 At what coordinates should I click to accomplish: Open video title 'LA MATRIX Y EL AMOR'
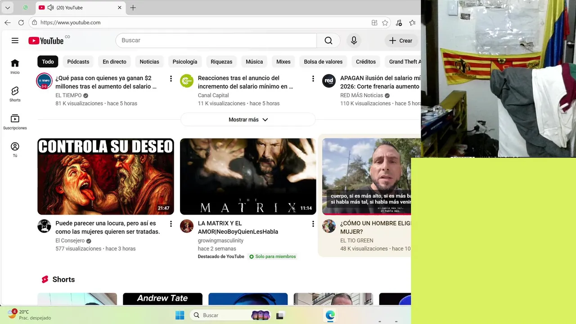(238, 227)
